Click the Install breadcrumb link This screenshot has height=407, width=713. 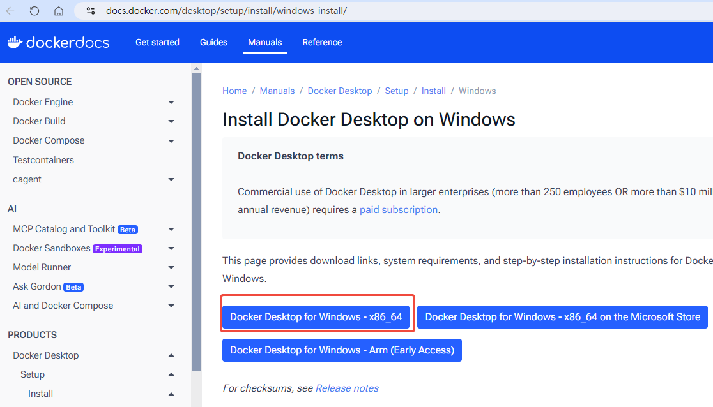(433, 91)
